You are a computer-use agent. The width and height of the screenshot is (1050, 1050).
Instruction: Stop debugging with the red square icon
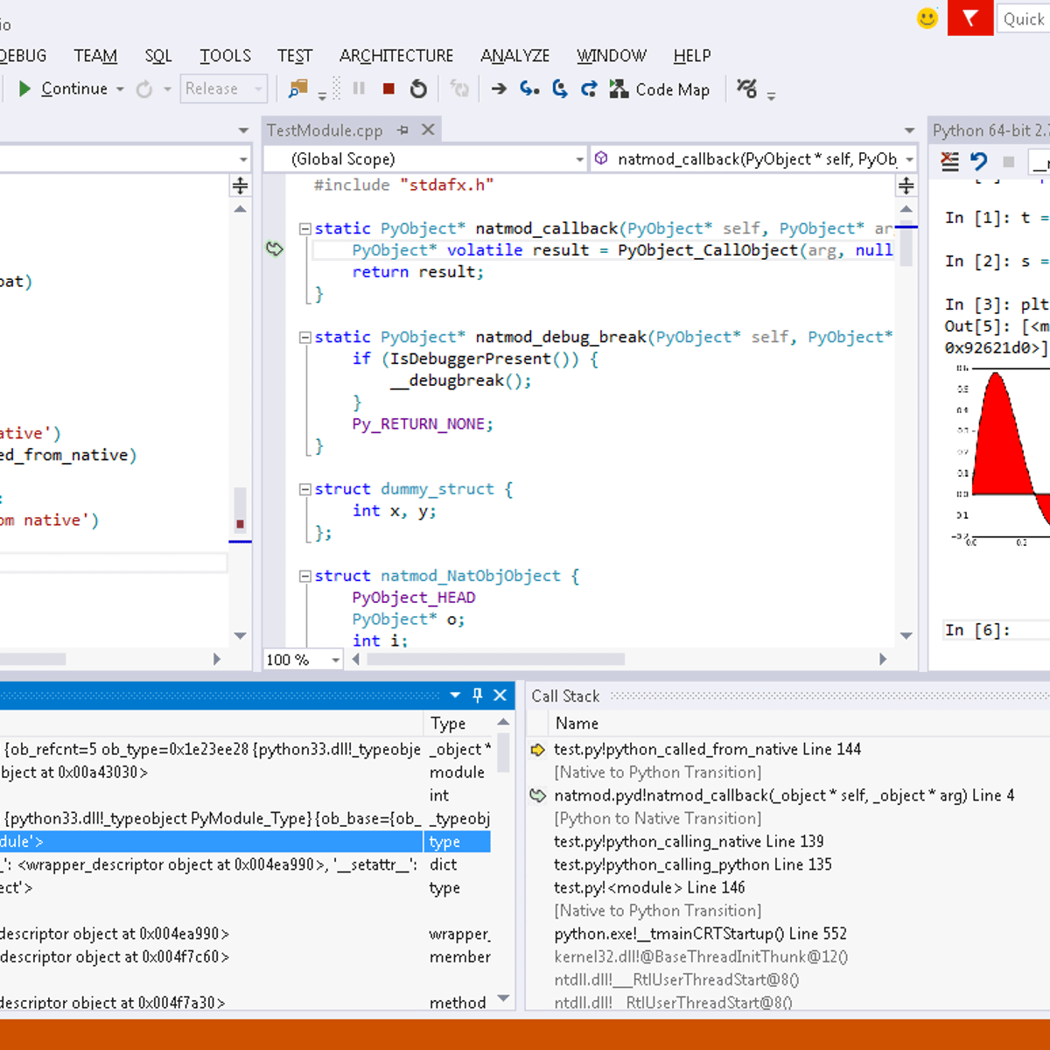[x=388, y=88]
